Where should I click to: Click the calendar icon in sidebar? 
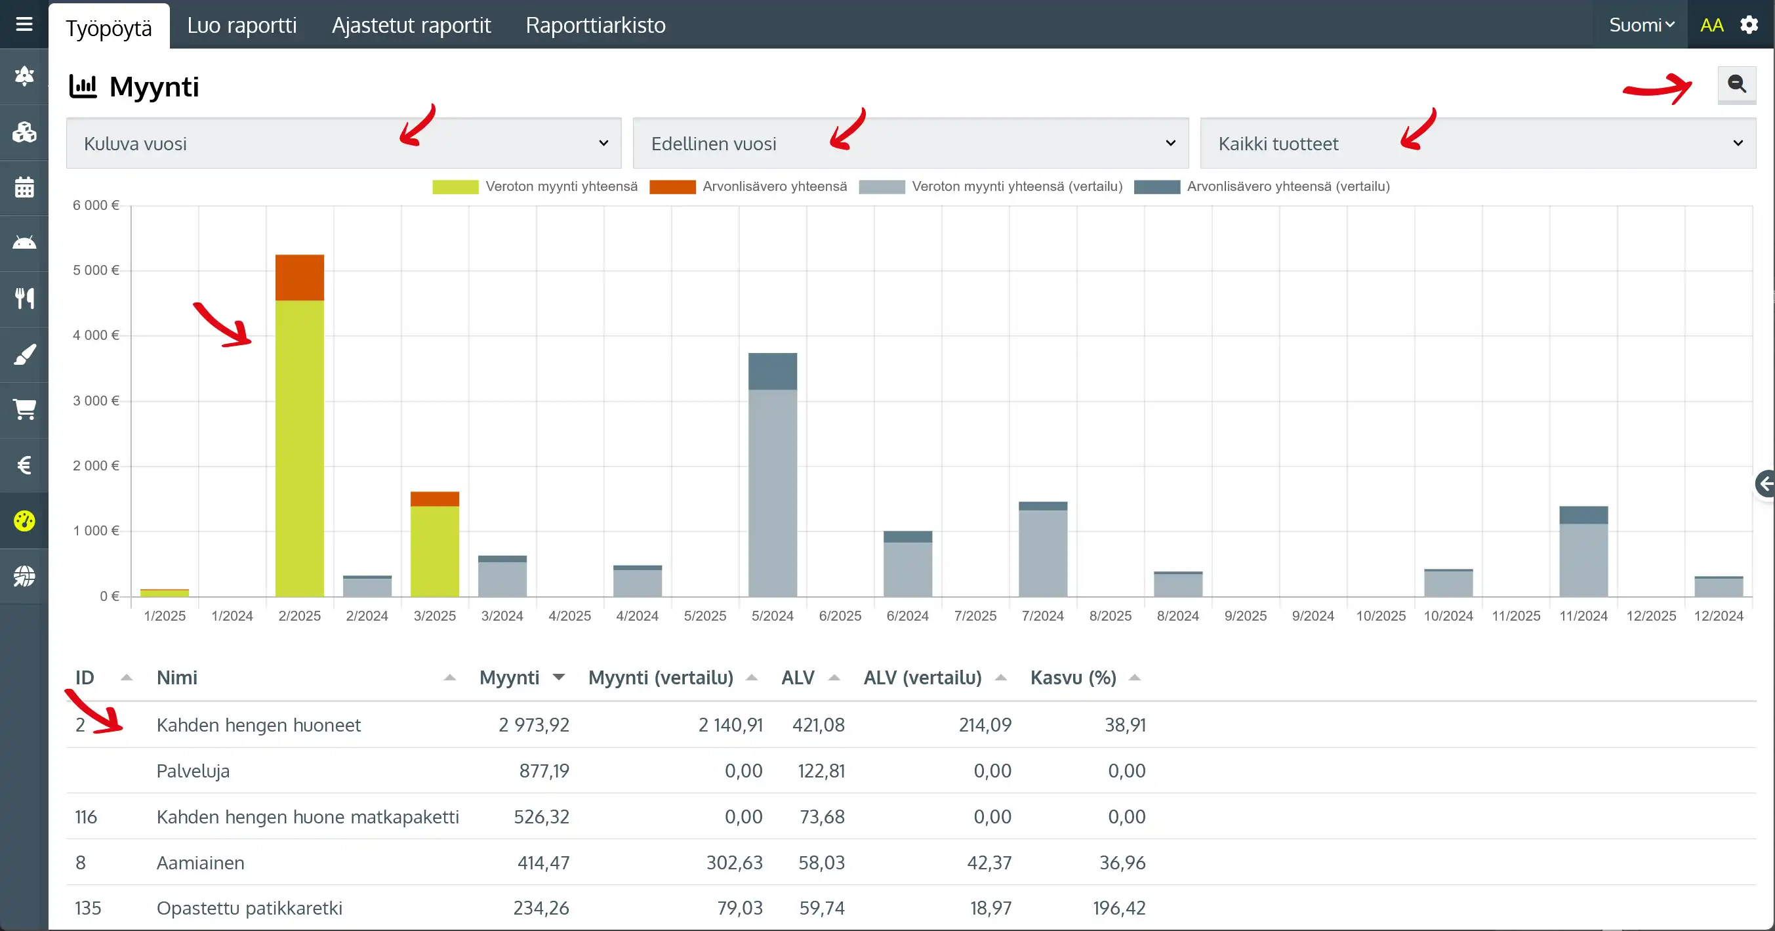click(24, 188)
